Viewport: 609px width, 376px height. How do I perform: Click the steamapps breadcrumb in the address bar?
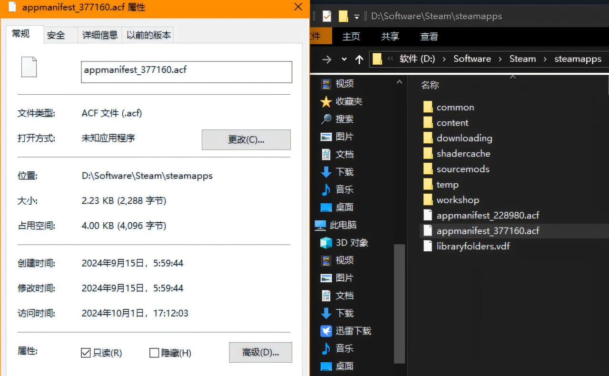pyautogui.click(x=578, y=59)
